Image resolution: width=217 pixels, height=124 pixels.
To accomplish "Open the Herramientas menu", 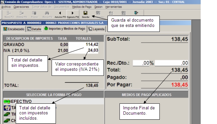I will 113,7.
